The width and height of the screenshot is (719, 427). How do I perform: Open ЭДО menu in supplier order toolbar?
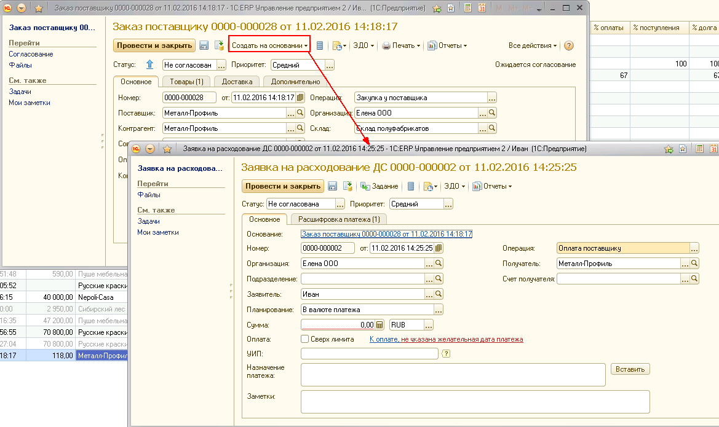(363, 45)
